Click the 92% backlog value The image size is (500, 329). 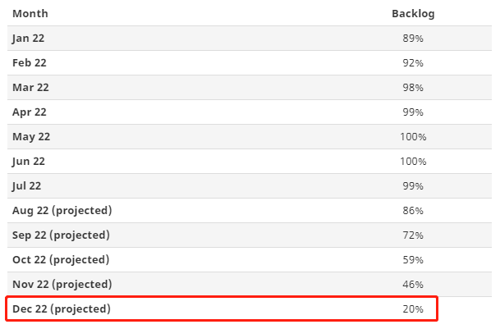413,63
